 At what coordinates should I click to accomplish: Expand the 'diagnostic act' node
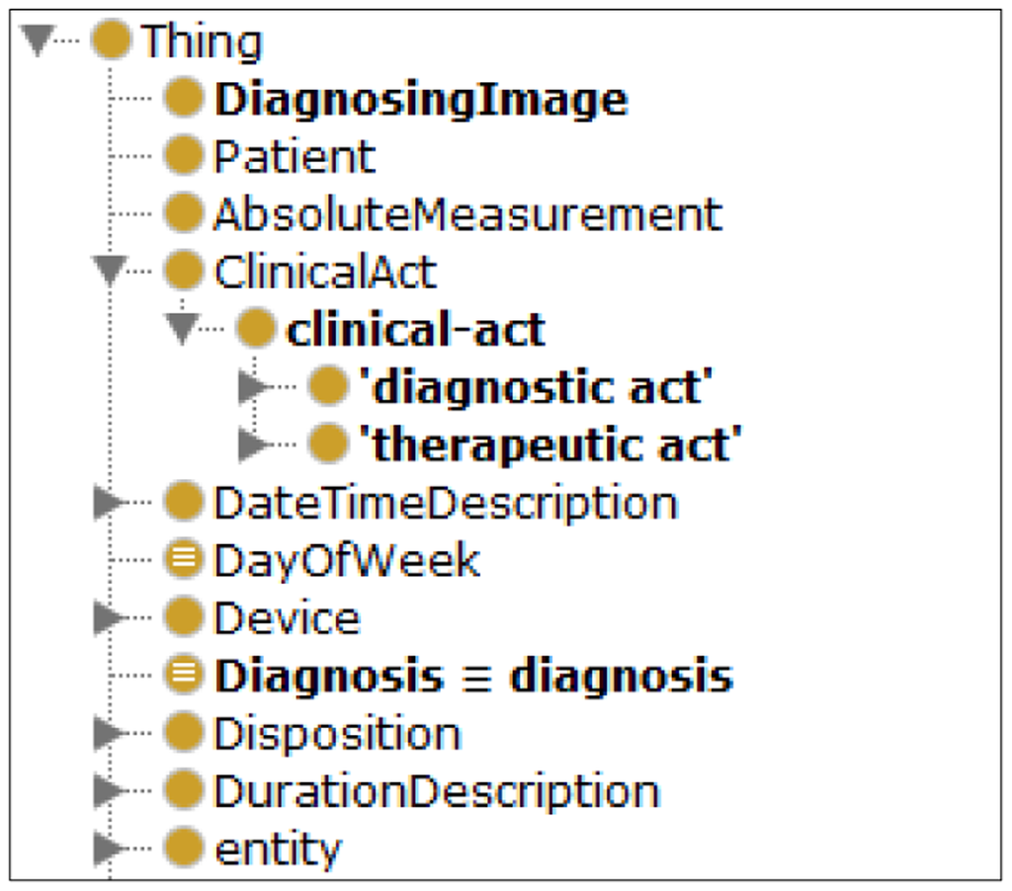click(253, 387)
